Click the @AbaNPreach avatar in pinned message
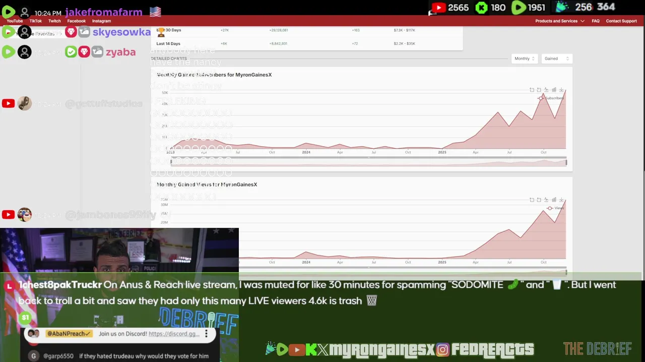Viewport: 645px width, 362px height. [33, 334]
